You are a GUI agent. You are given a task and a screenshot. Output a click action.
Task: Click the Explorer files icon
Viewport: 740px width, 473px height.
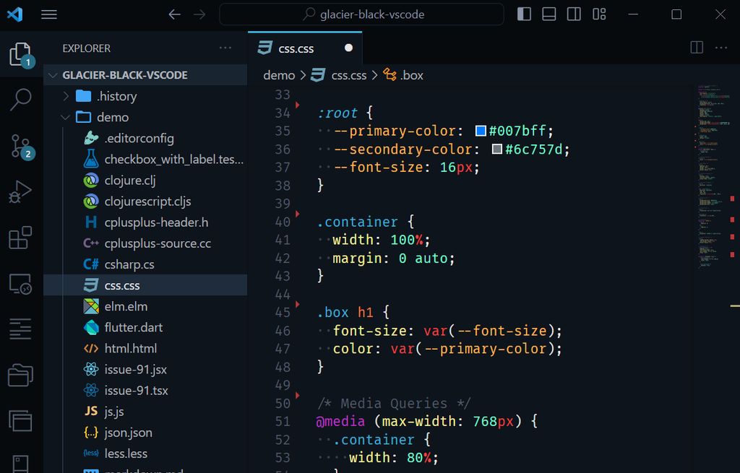[20, 55]
